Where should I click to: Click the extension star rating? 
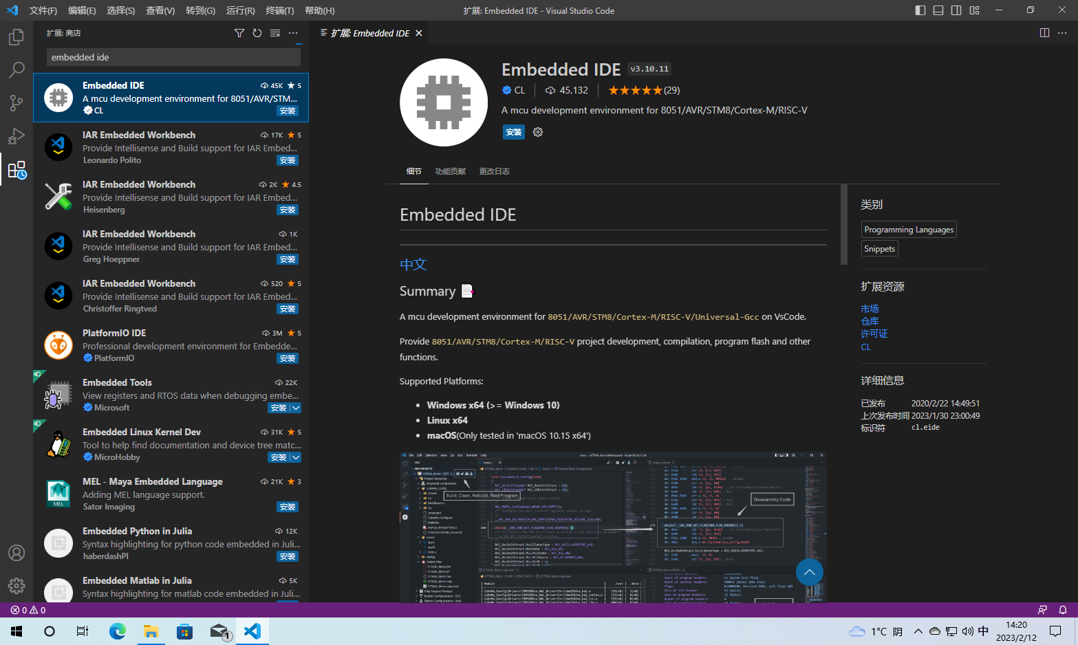tap(644, 90)
